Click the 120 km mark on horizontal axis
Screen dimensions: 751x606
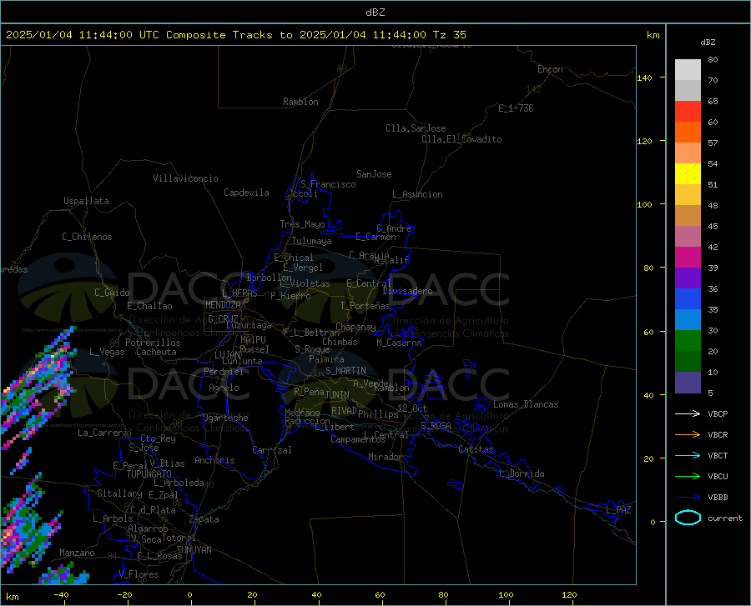568,594
